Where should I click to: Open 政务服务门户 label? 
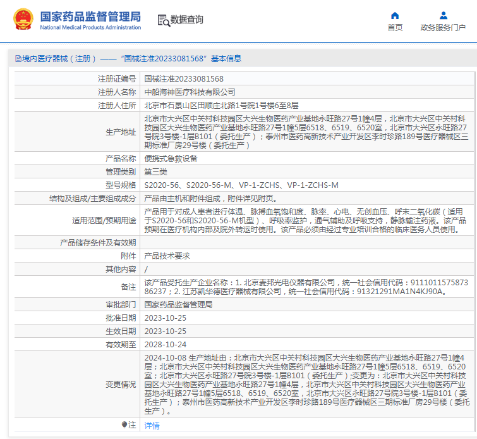point(443,27)
